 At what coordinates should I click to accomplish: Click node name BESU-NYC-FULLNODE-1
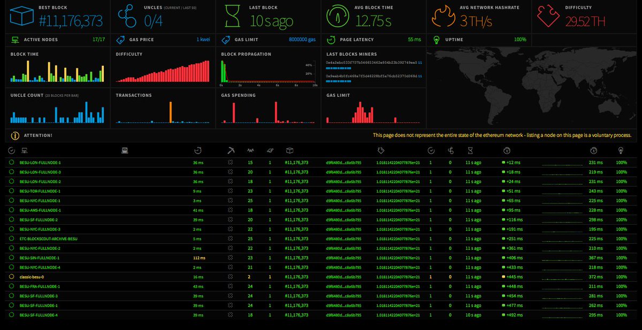pyautogui.click(x=40, y=201)
